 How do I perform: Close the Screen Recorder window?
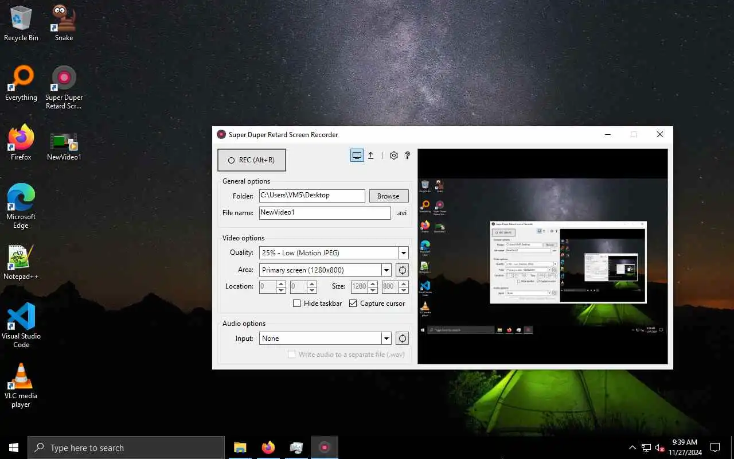click(x=660, y=135)
